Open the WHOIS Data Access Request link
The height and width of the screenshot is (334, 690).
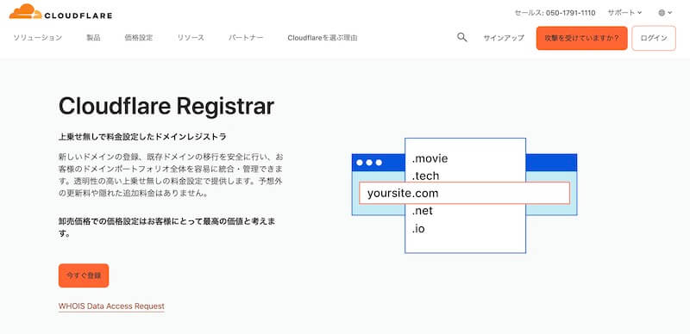click(x=111, y=306)
